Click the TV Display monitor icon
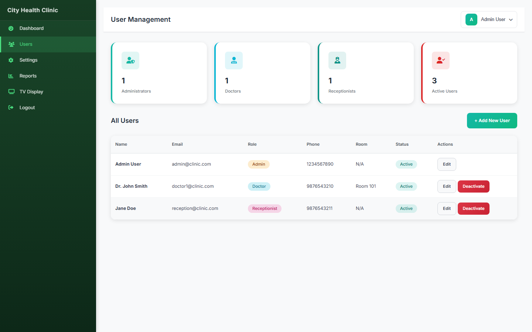The width and height of the screenshot is (532, 332). pyautogui.click(x=11, y=92)
